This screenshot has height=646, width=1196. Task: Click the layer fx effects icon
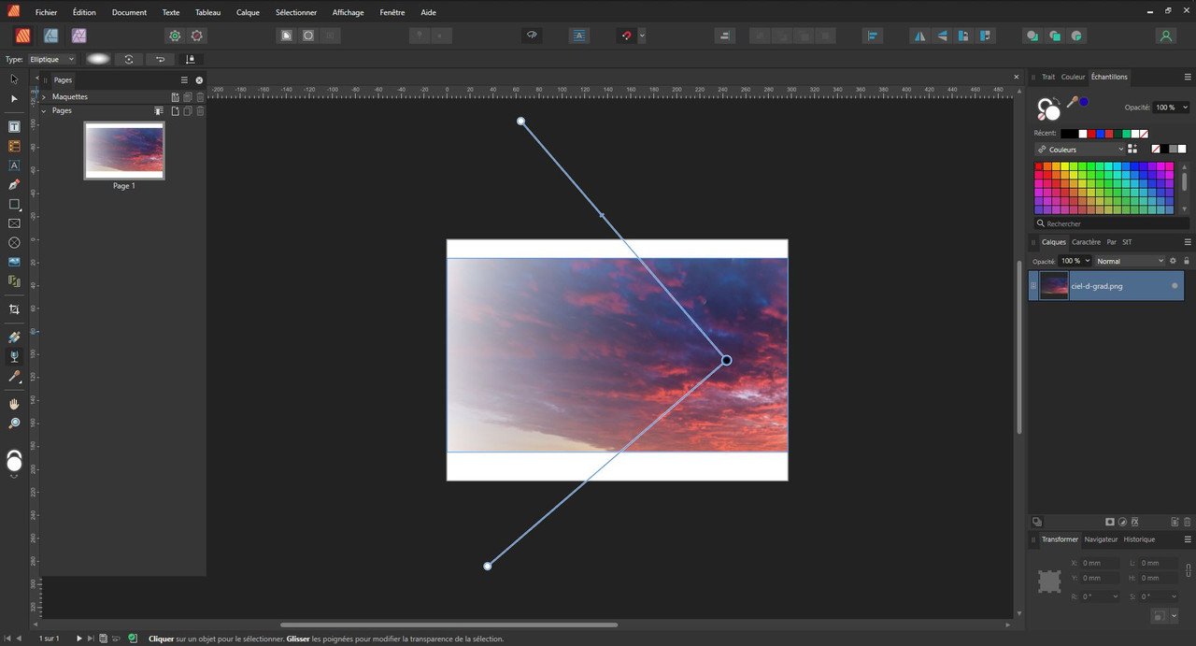pyautogui.click(x=1135, y=522)
